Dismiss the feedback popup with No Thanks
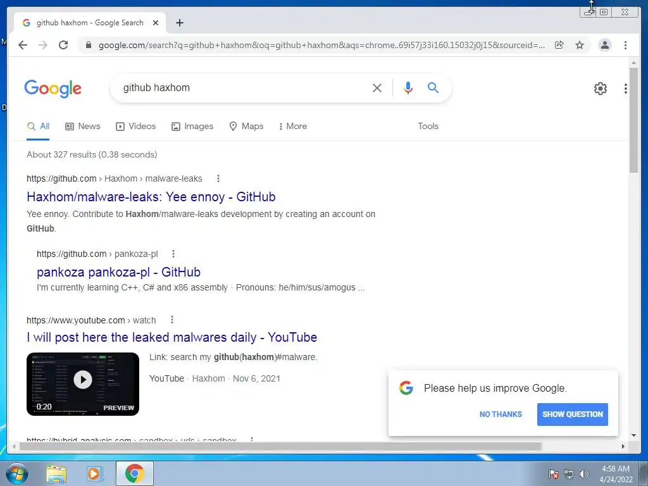Screen dimensions: 648x486 point(501,414)
